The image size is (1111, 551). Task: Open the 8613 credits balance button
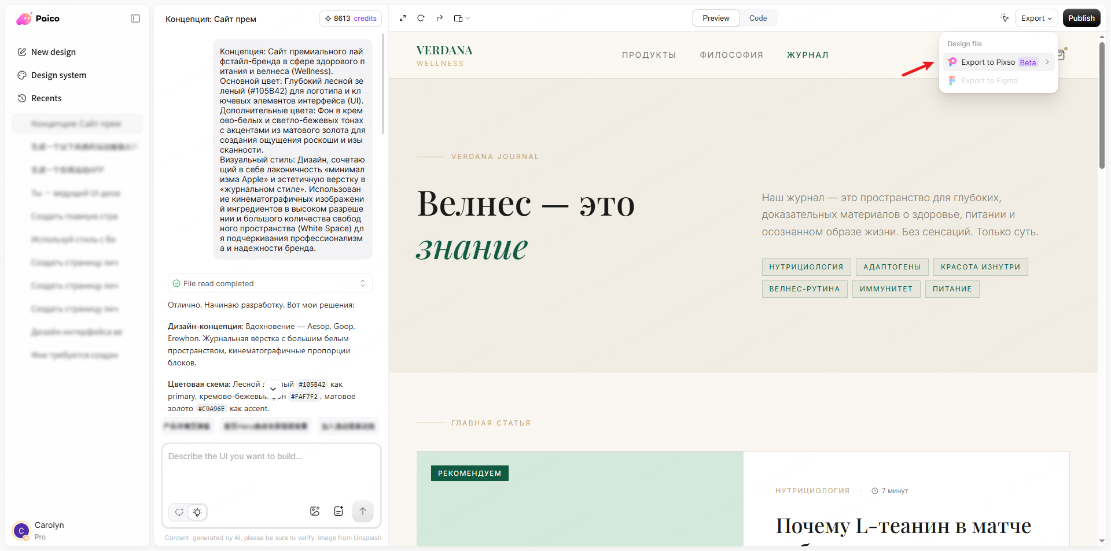click(351, 19)
